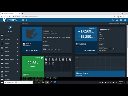128x96 pixels.
Task: Click the volume1 pool name
Action: 26,74
